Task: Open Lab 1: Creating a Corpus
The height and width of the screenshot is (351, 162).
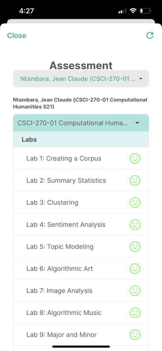Action: click(x=81, y=158)
